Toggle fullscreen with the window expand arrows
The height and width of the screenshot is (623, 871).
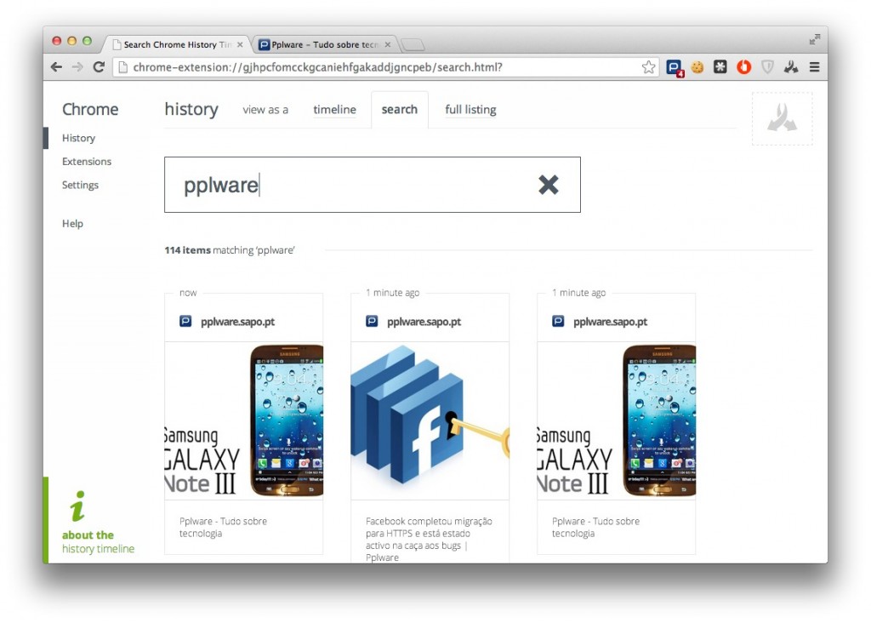click(814, 39)
